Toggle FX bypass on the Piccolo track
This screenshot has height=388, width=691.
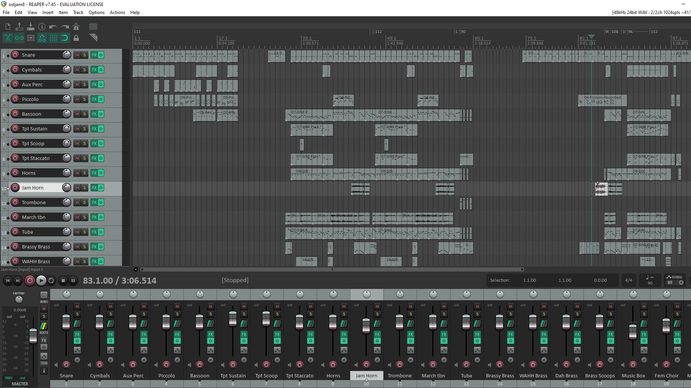[x=101, y=99]
